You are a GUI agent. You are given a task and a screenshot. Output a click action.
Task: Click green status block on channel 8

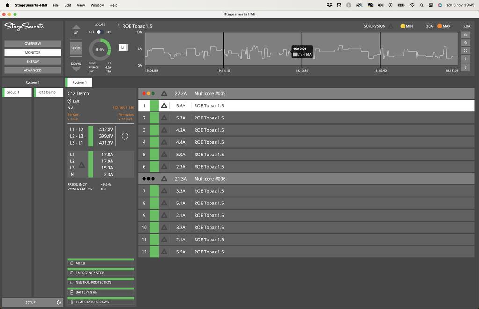tap(154, 203)
